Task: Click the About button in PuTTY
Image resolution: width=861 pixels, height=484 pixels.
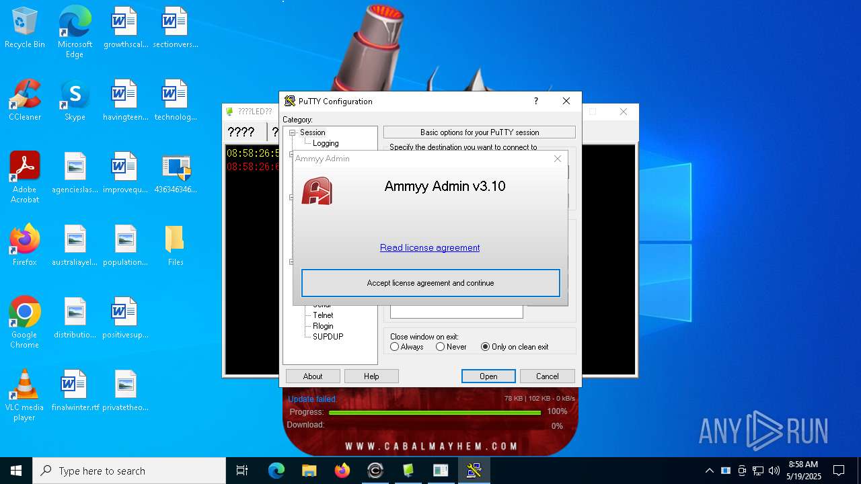Action: coord(313,376)
